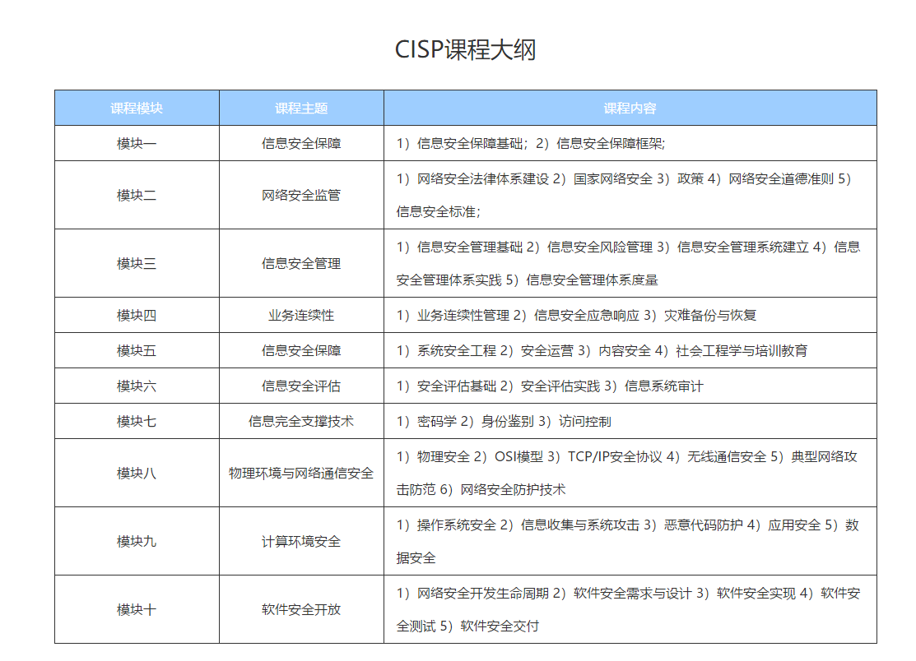Click content starting 信息安全管理基础
This screenshot has height=661, width=916.
coord(630,263)
